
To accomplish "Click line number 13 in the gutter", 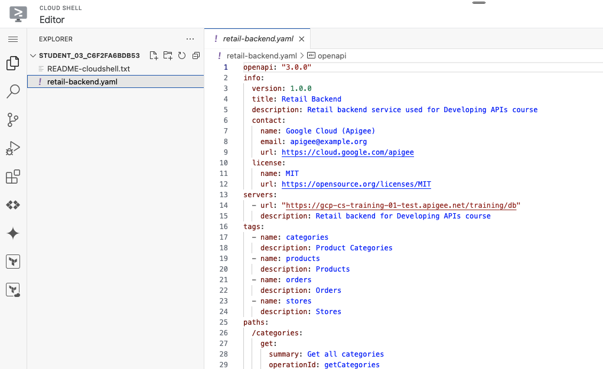I will 224,195.
